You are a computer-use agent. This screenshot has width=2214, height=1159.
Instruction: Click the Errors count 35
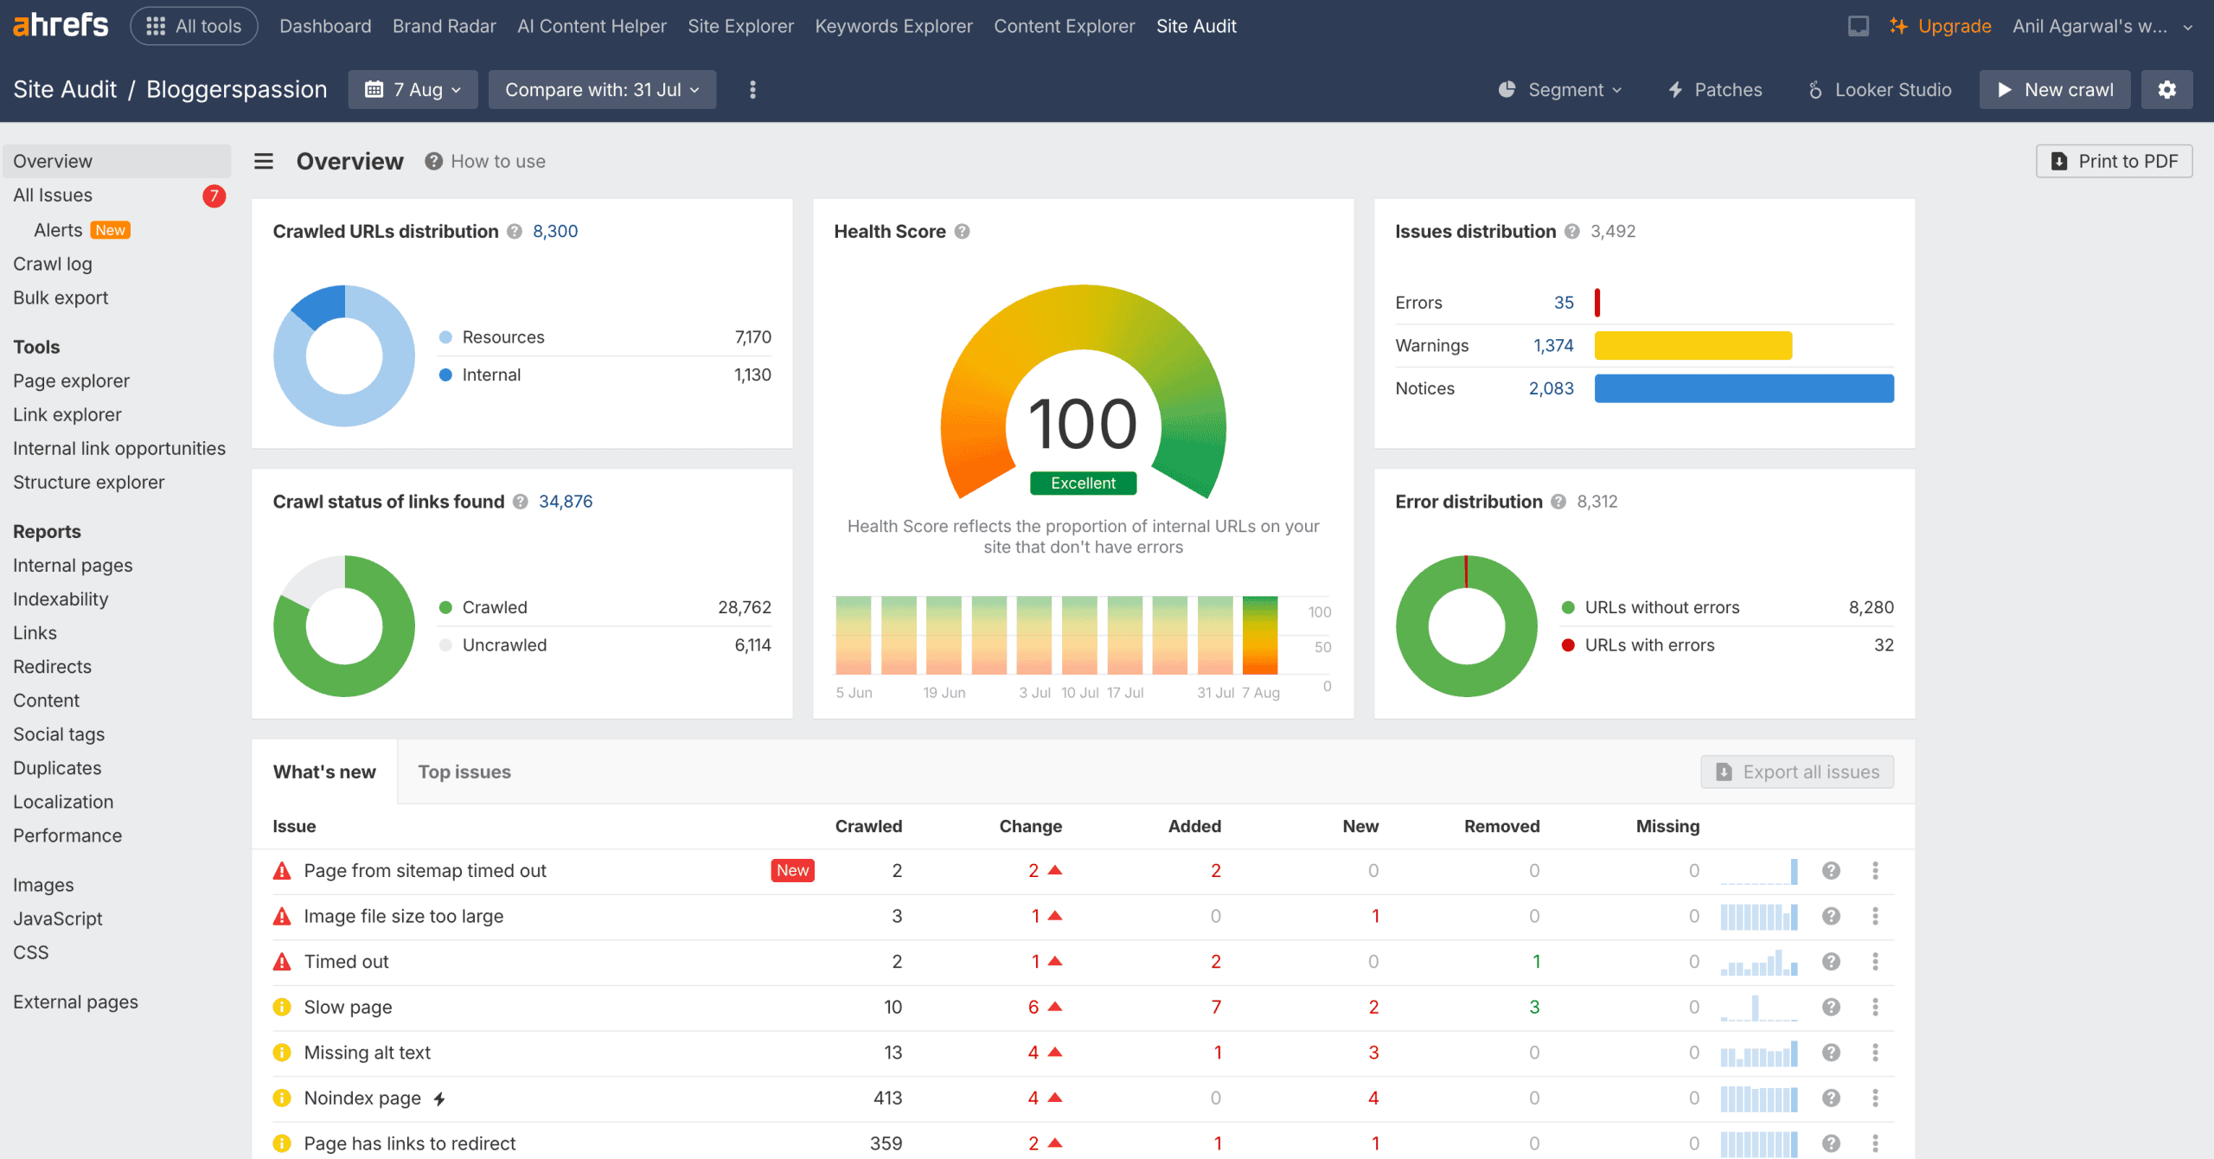pos(1564,303)
